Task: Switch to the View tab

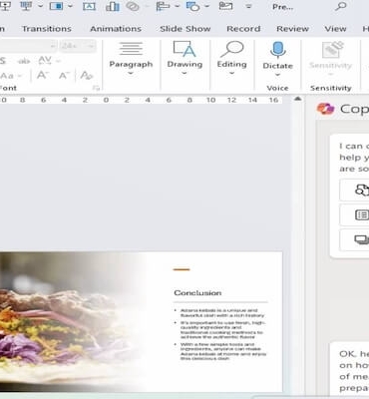Action: 336,29
